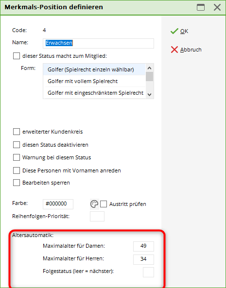Open the color palette picker icon

coord(94,204)
